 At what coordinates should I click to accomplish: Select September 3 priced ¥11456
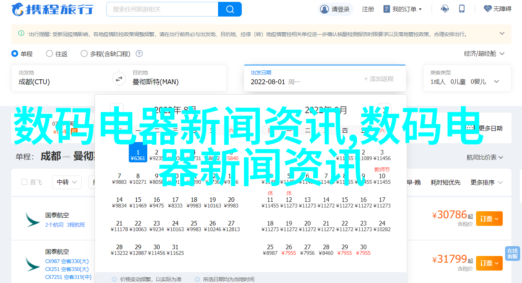[382, 155]
